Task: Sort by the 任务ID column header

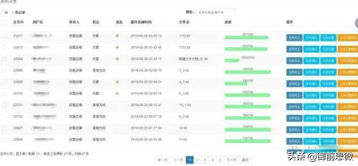Action: pos(18,22)
